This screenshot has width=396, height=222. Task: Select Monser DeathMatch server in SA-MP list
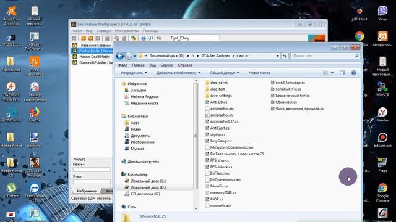92,57
